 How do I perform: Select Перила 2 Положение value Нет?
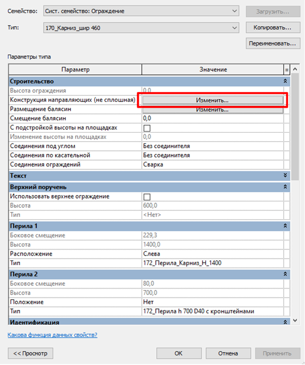click(x=213, y=302)
